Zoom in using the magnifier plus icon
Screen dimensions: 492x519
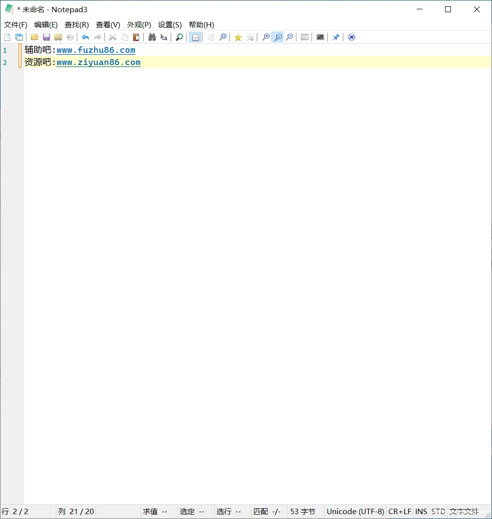pos(266,37)
